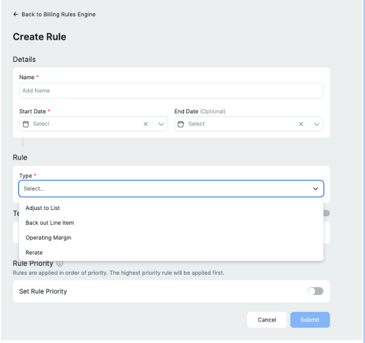Click the End Date calendar icon
Viewport: 365px width, 343px height.
180,124
